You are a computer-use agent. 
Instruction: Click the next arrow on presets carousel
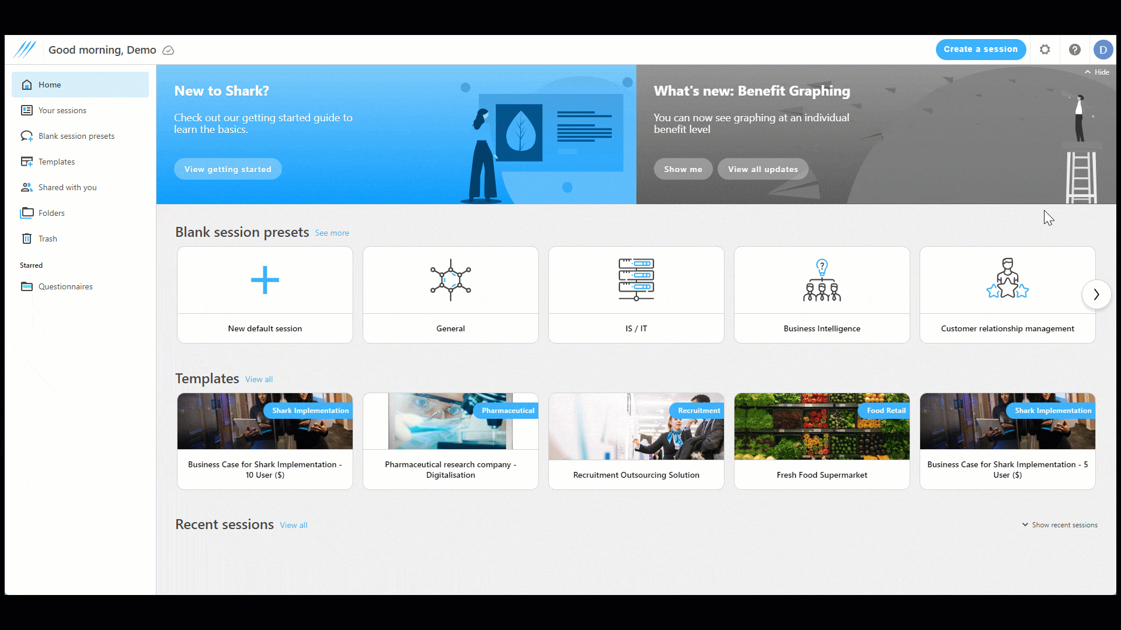(x=1096, y=295)
